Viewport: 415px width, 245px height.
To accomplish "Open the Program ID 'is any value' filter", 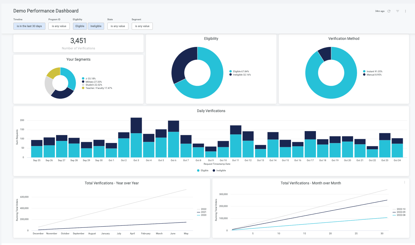I will coord(59,26).
